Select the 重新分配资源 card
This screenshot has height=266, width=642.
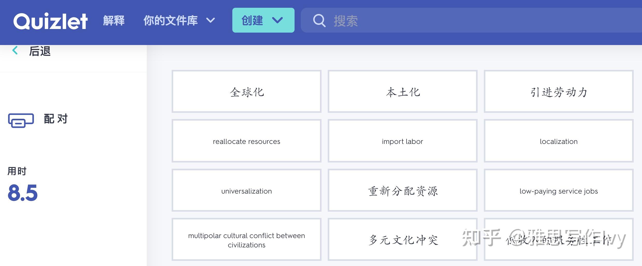click(x=402, y=190)
